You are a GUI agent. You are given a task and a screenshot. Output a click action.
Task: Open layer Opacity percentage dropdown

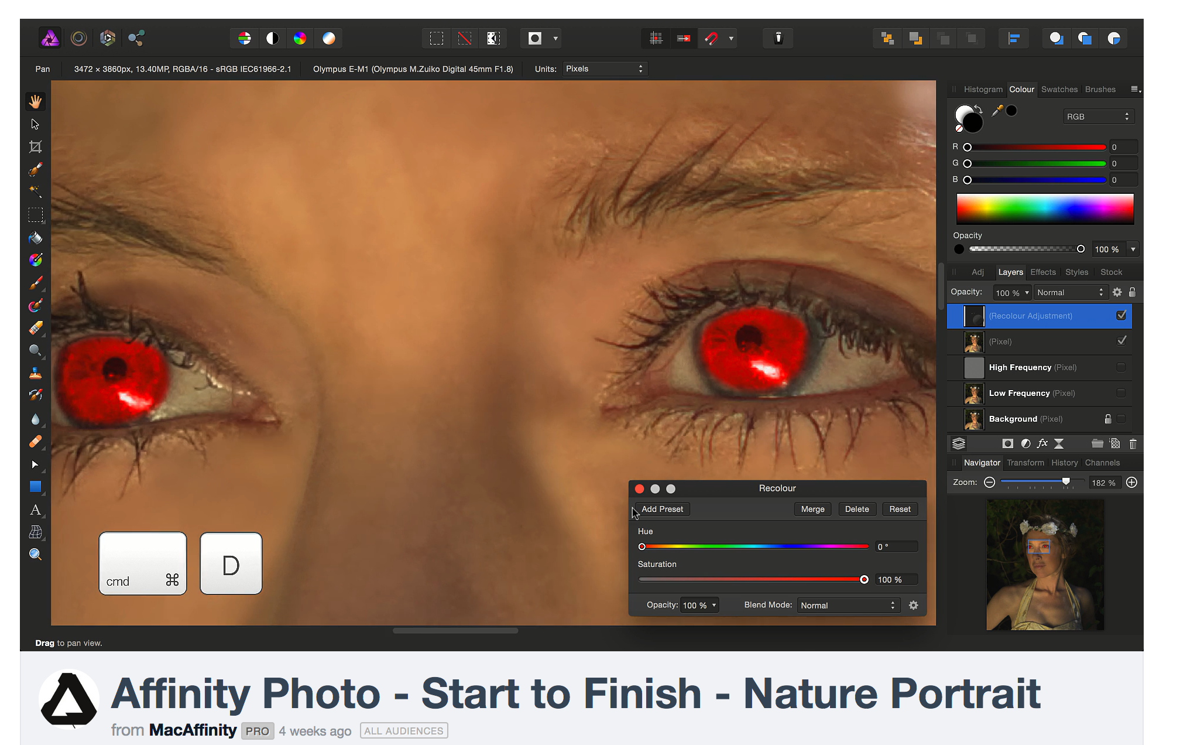[x=1012, y=292]
